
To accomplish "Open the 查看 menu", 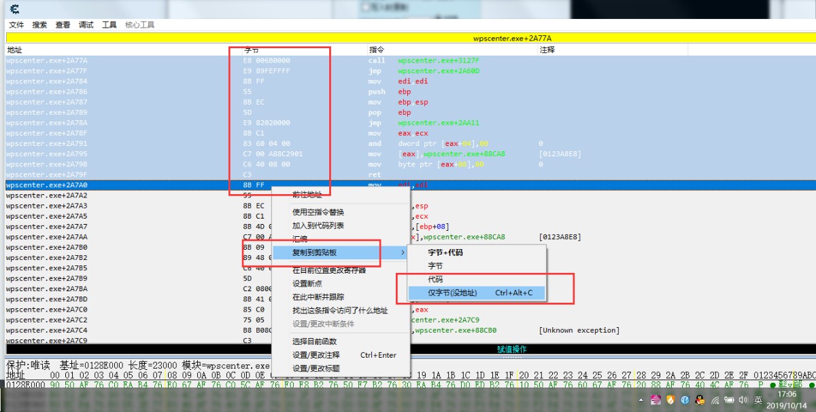I will coord(63,24).
